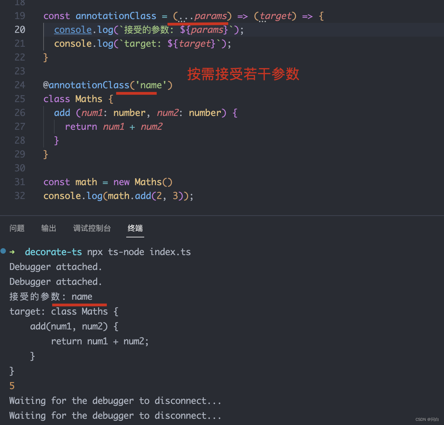This screenshot has width=444, height=425.
Task: Click line number 32 in the gutter
Action: 20,196
